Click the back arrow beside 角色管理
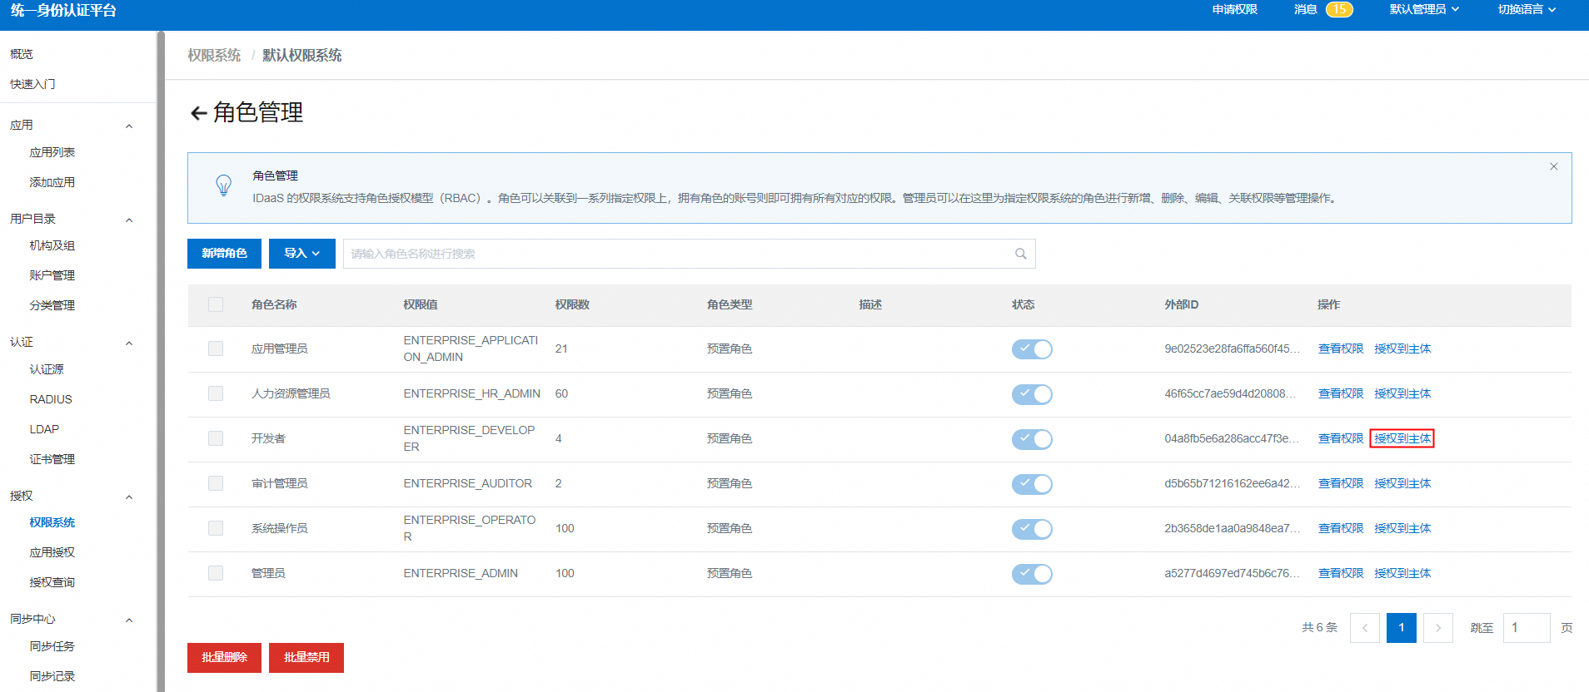The height and width of the screenshot is (692, 1589). [x=198, y=113]
